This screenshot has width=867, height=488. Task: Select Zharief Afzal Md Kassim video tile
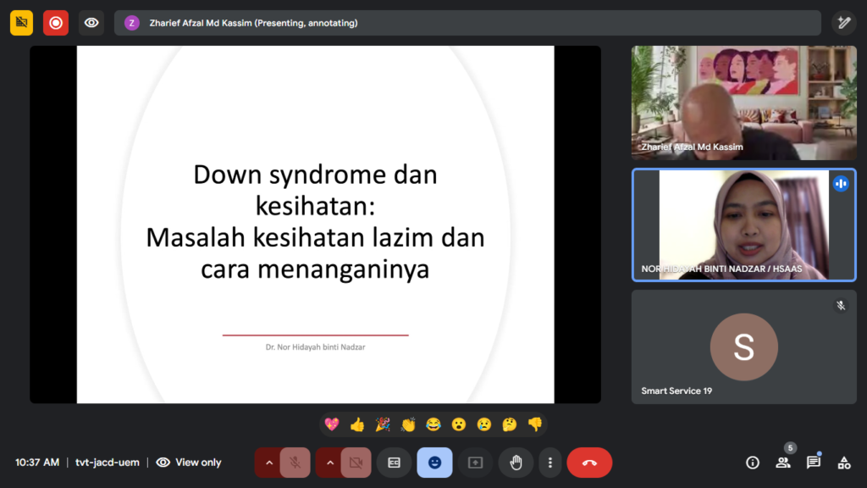click(743, 103)
